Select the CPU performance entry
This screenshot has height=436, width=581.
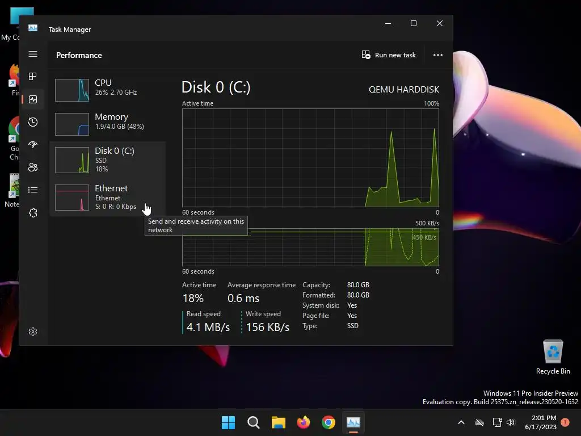point(107,90)
